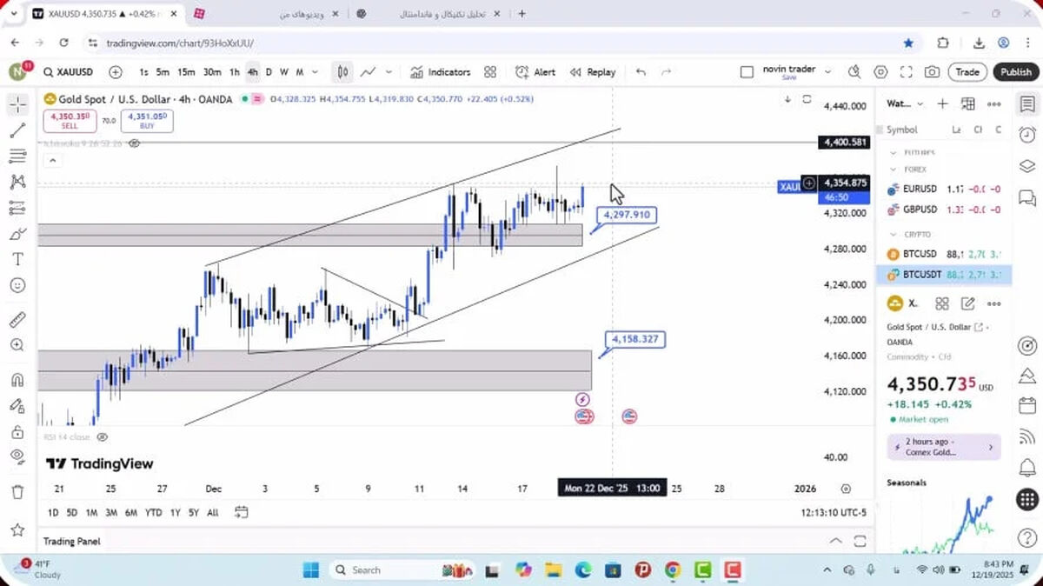Collapse the FOREX watchlist section
This screenshot has height=586, width=1043.
point(894,170)
